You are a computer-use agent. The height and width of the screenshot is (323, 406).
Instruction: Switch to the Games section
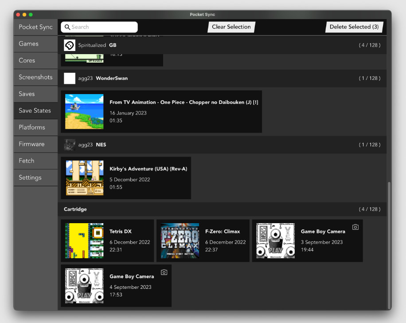pos(36,44)
